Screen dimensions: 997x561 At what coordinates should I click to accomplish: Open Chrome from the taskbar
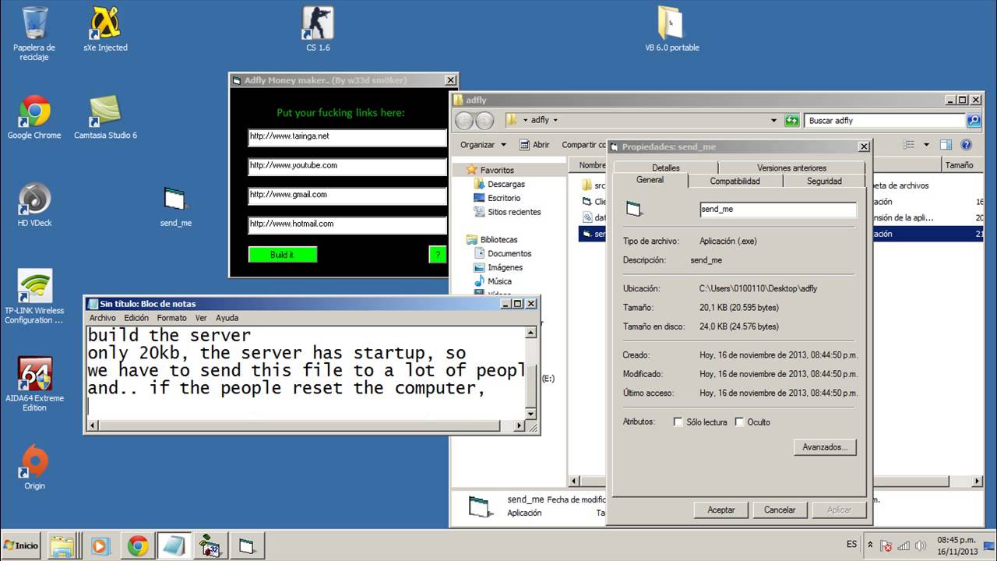(x=138, y=545)
